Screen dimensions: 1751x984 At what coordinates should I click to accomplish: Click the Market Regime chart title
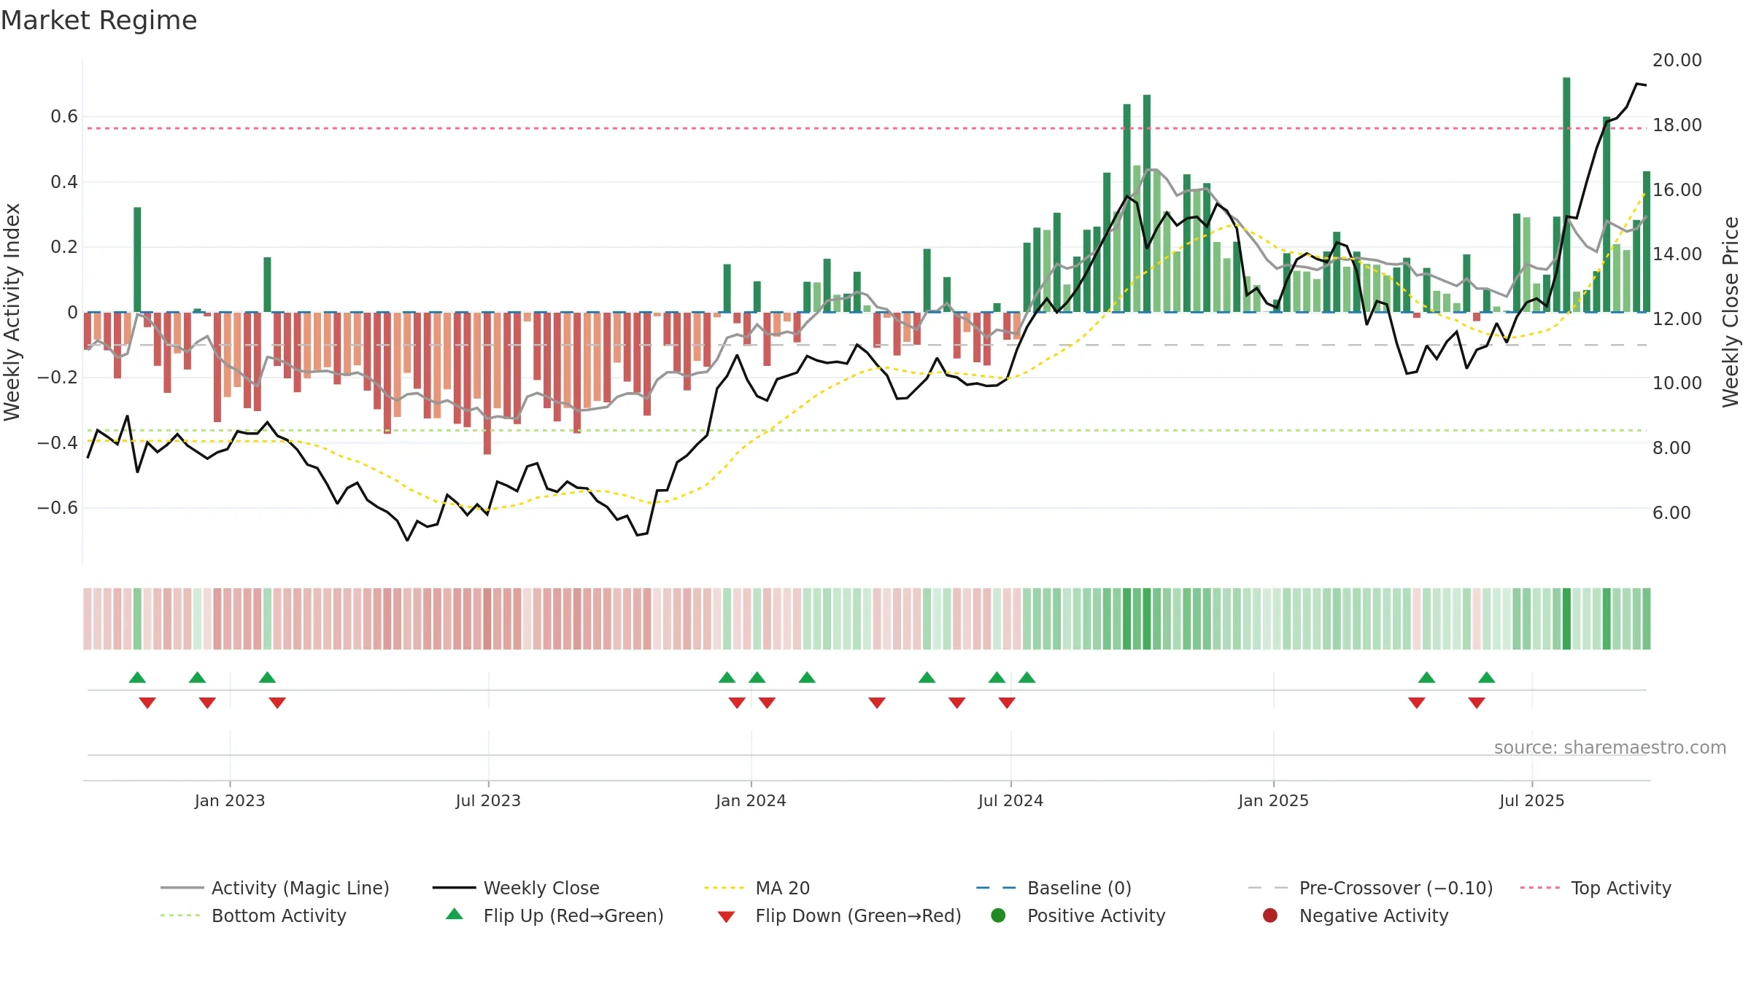(98, 20)
